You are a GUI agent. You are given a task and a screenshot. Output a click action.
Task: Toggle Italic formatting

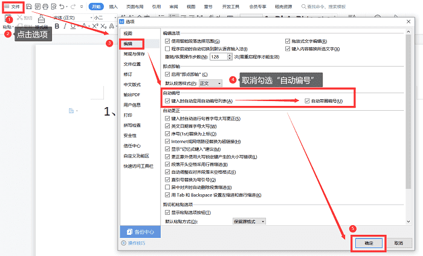tap(65, 26)
